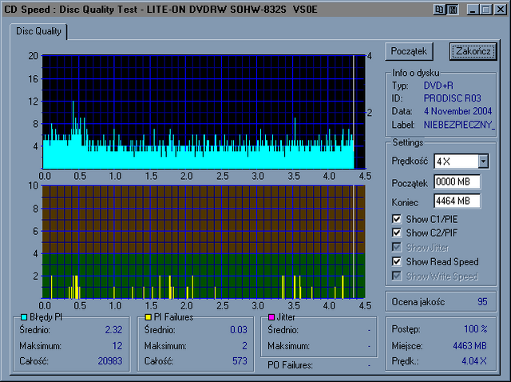This screenshot has height=382, width=511.
Task: Close the CD Speed window
Action: 501,10
